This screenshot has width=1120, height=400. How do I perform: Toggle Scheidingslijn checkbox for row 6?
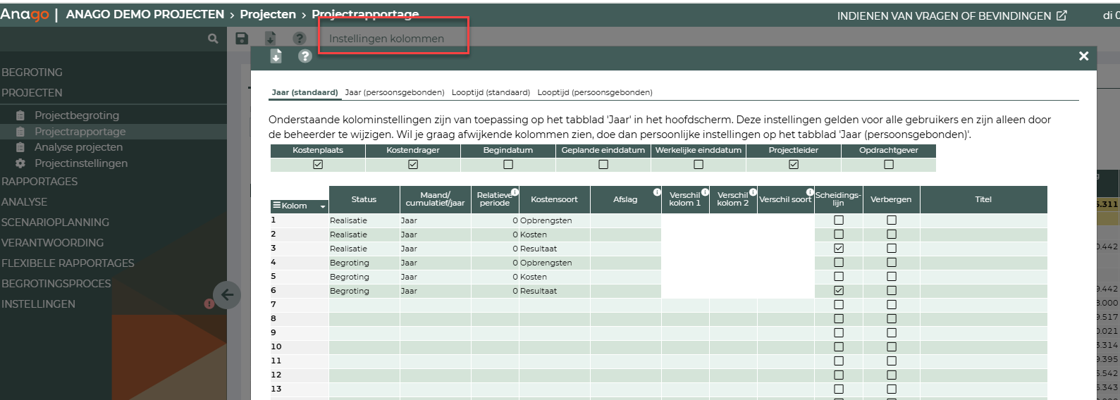(x=839, y=291)
